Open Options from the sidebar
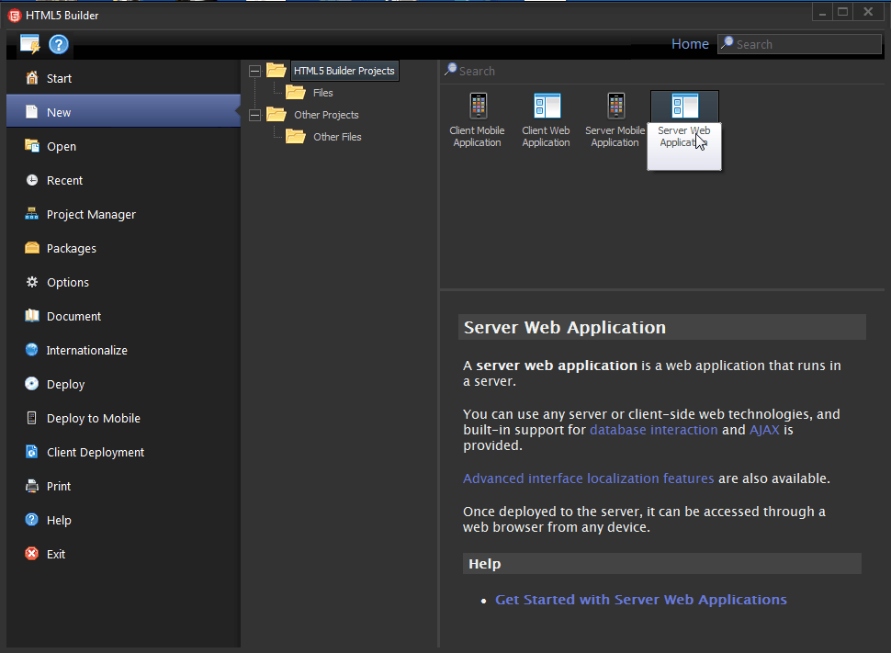 (x=123, y=282)
